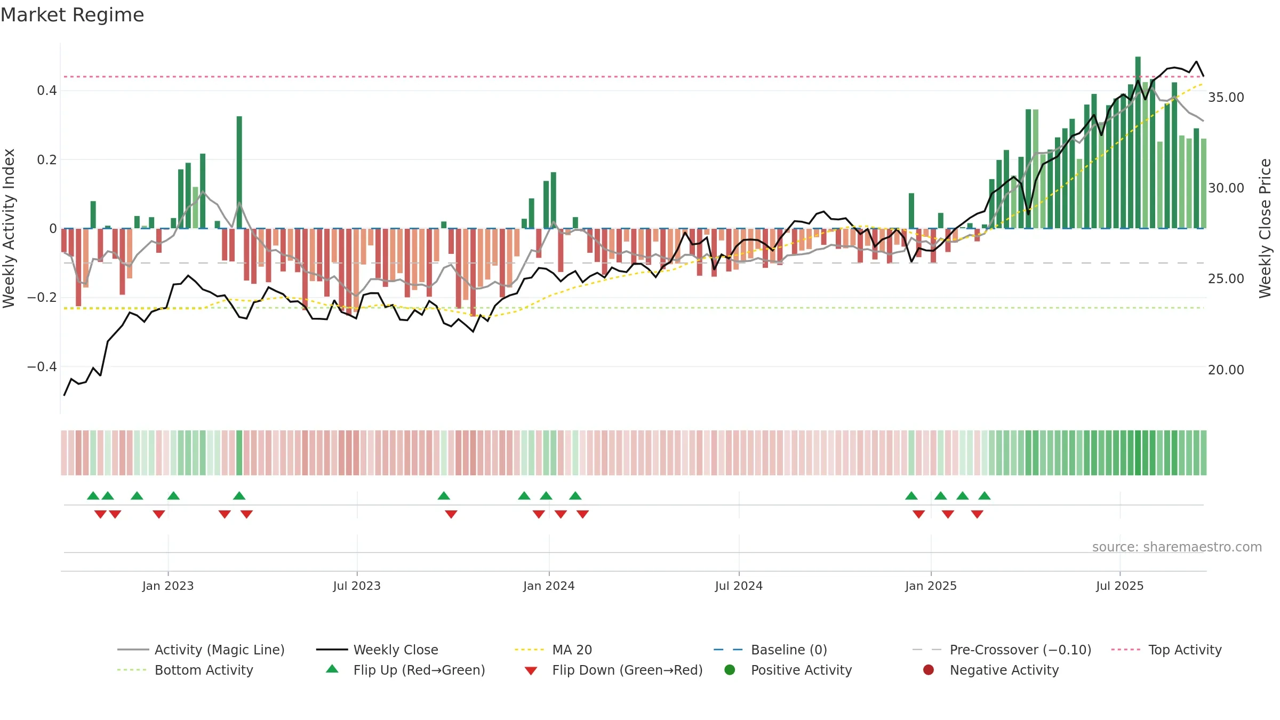Click the first red flip-down marker in late 2022
Image resolution: width=1280 pixels, height=720 pixels.
[x=100, y=514]
